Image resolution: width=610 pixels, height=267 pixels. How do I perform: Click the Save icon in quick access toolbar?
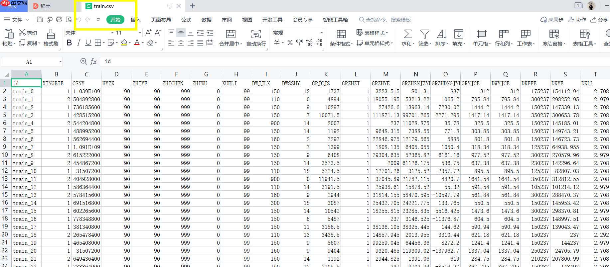40,20
